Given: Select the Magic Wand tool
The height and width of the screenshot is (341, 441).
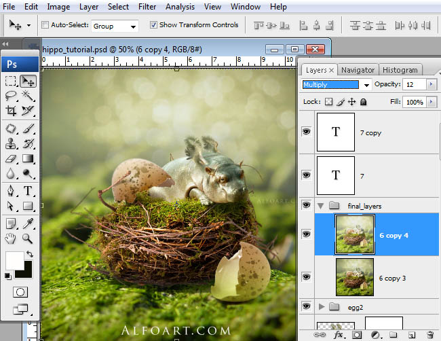Looking at the screenshot, I should [x=28, y=96].
